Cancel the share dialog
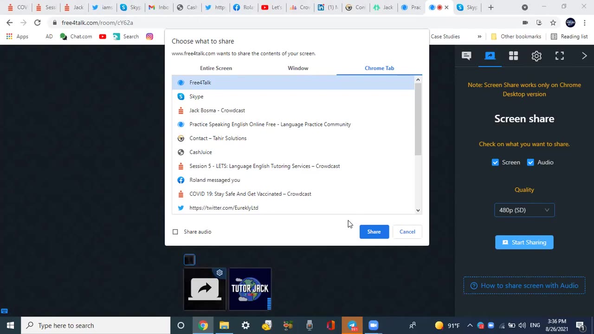 [407, 231]
